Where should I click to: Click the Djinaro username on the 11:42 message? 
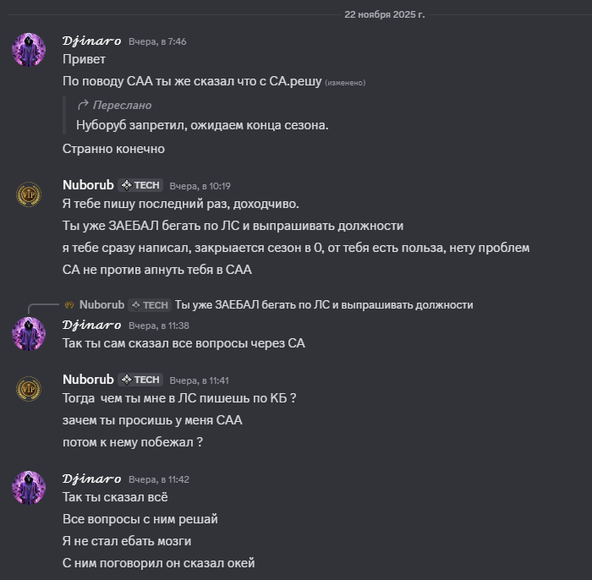[91, 479]
